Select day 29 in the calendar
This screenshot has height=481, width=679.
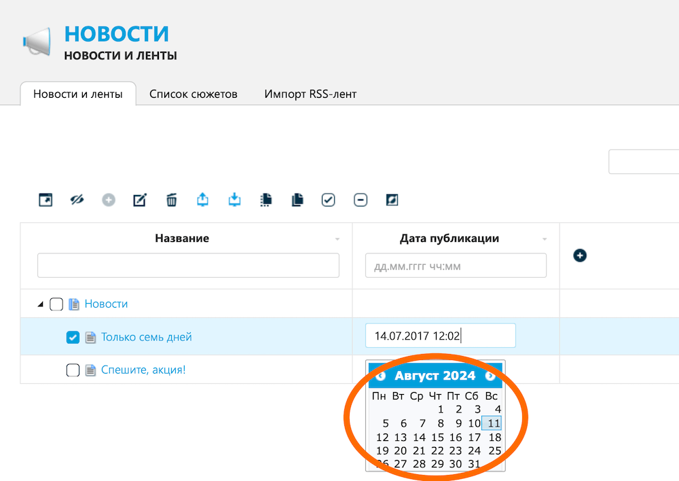(x=437, y=464)
